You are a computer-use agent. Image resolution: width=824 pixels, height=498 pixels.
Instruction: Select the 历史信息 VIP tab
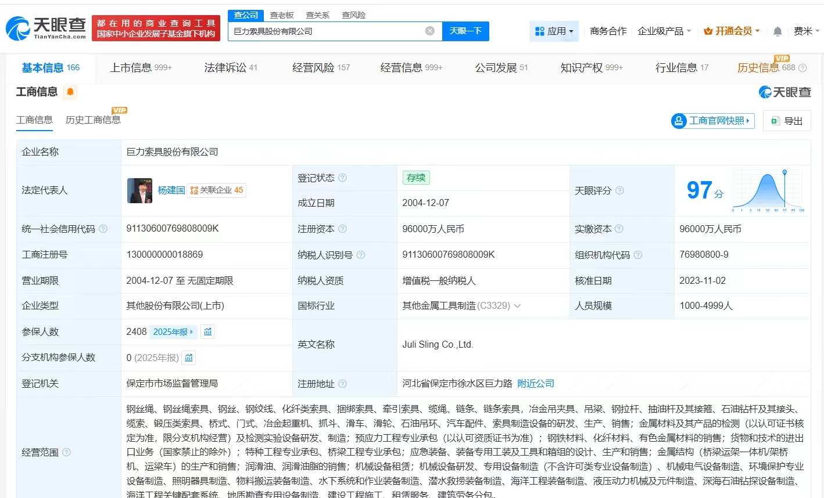pos(766,67)
